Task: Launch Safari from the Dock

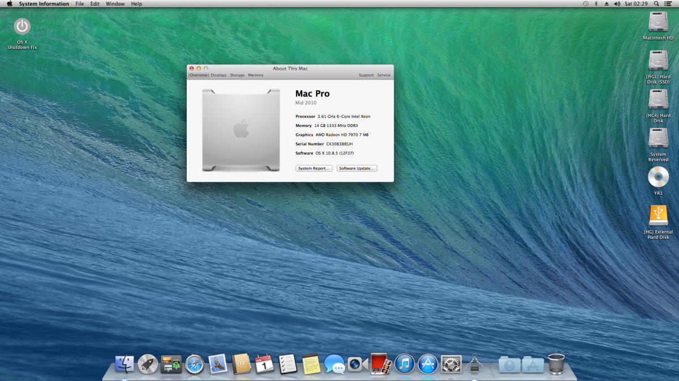Action: [194, 364]
